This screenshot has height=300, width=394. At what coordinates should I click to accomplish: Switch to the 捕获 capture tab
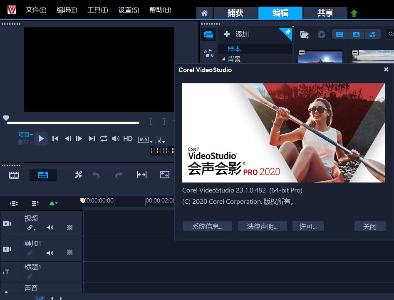point(235,13)
